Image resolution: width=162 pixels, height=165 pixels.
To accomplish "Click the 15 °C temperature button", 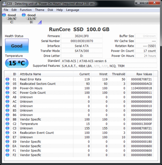I will (17, 63).
